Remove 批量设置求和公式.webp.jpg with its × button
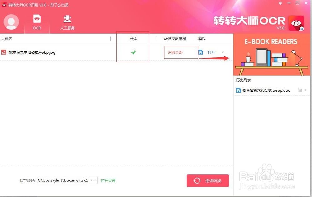The image size is (312, 197). tap(222, 52)
